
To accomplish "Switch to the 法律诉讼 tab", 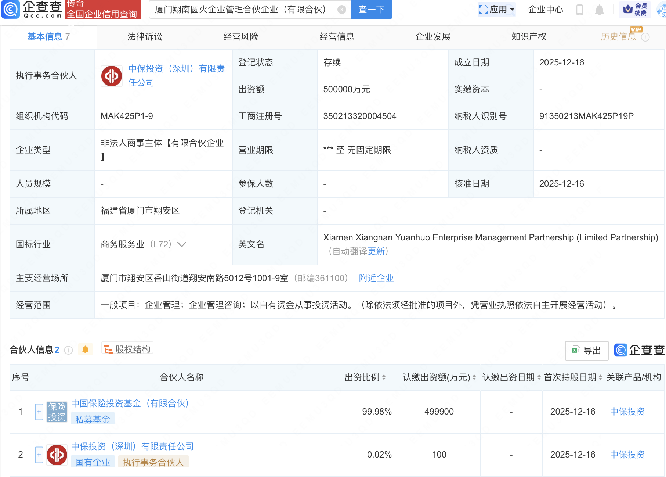I will 145,37.
